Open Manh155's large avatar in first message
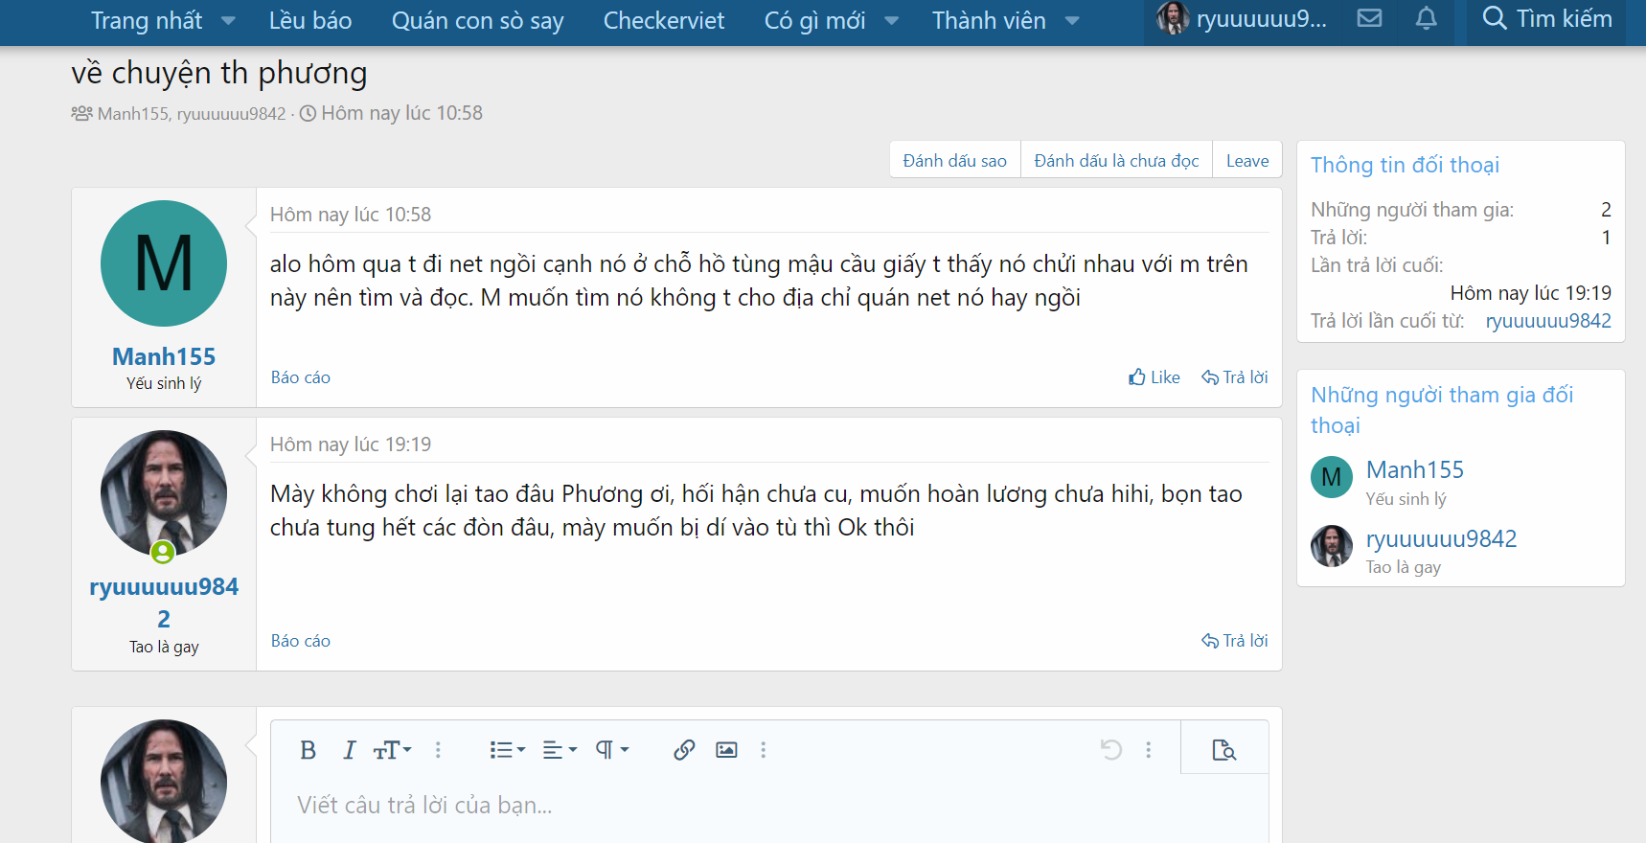1646x843 pixels. click(x=164, y=263)
